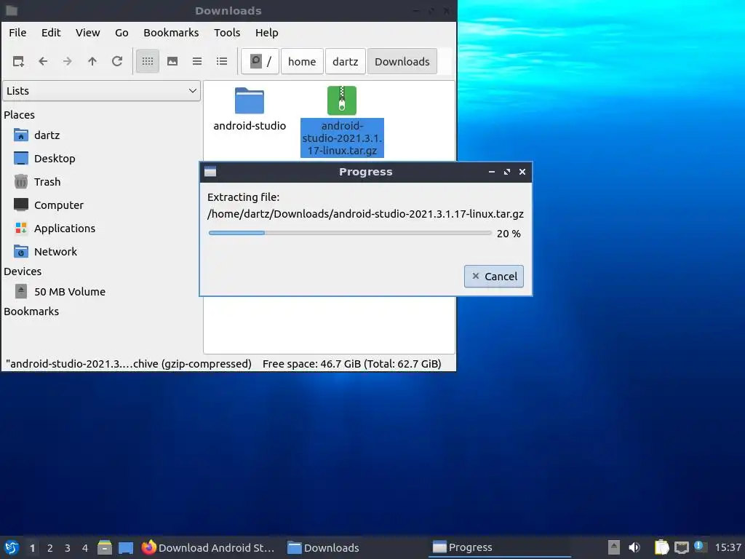Image resolution: width=745 pixels, height=559 pixels.
Task: Click the 15:37 clock in panel
Action: (x=728, y=547)
